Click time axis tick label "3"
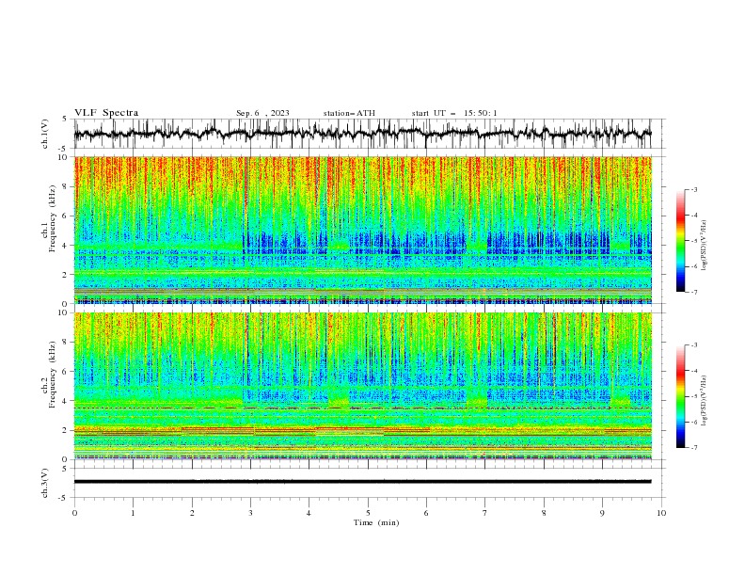The height and width of the screenshot is (576, 745). (250, 513)
